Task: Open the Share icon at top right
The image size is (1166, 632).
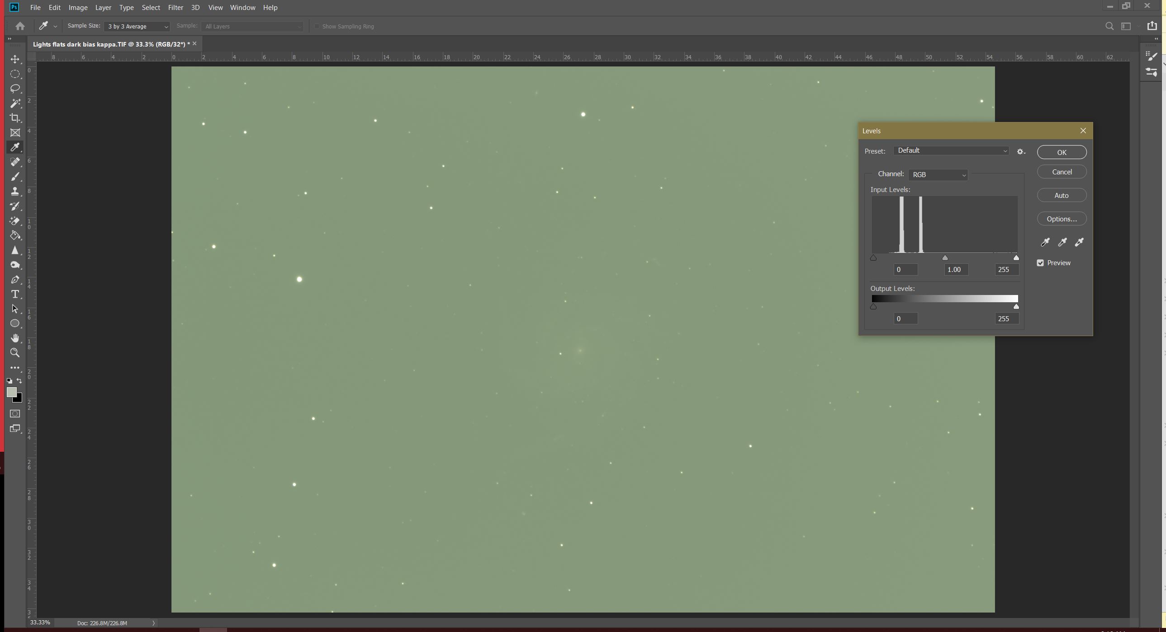Action: 1152,26
